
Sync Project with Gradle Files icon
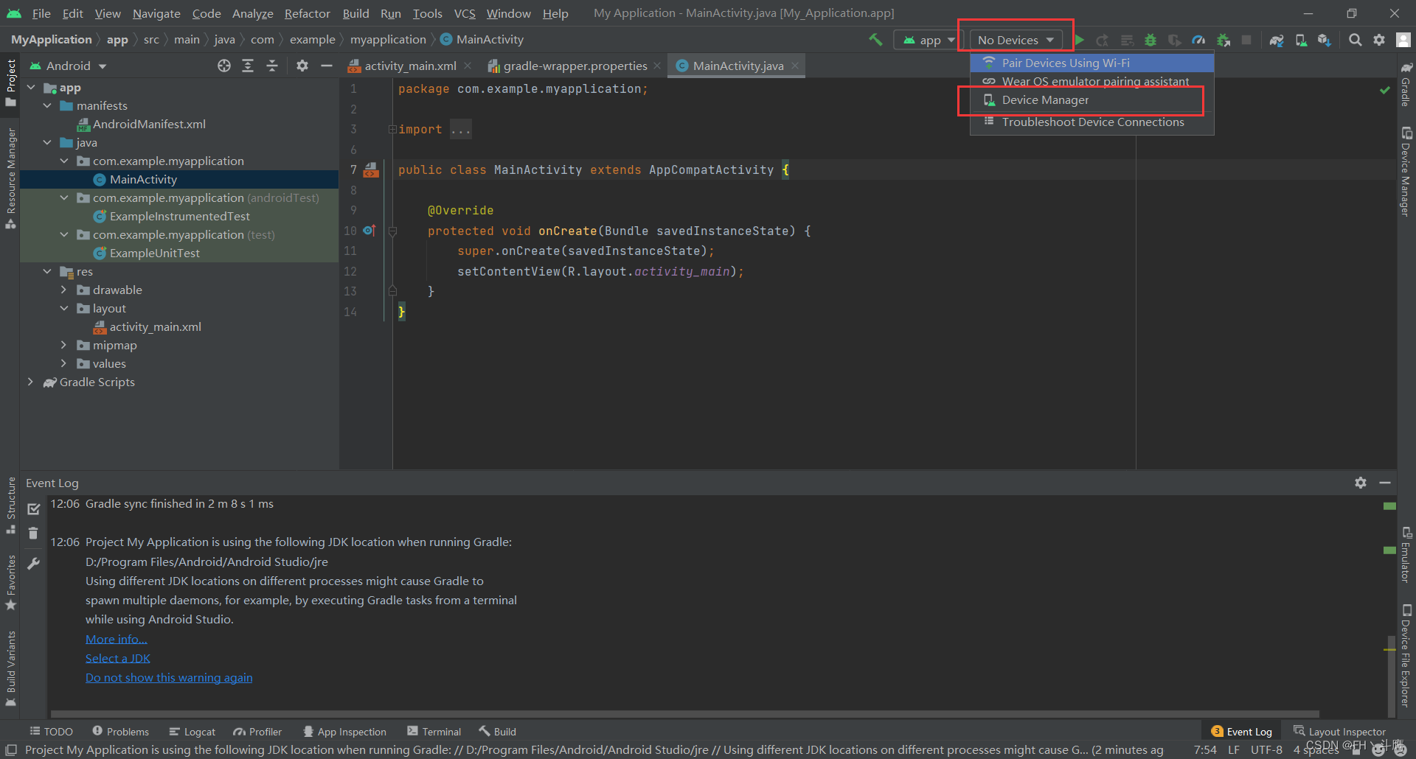tap(1277, 40)
